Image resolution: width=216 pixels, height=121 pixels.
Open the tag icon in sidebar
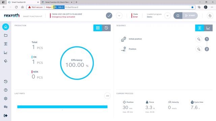(x=6, y=61)
